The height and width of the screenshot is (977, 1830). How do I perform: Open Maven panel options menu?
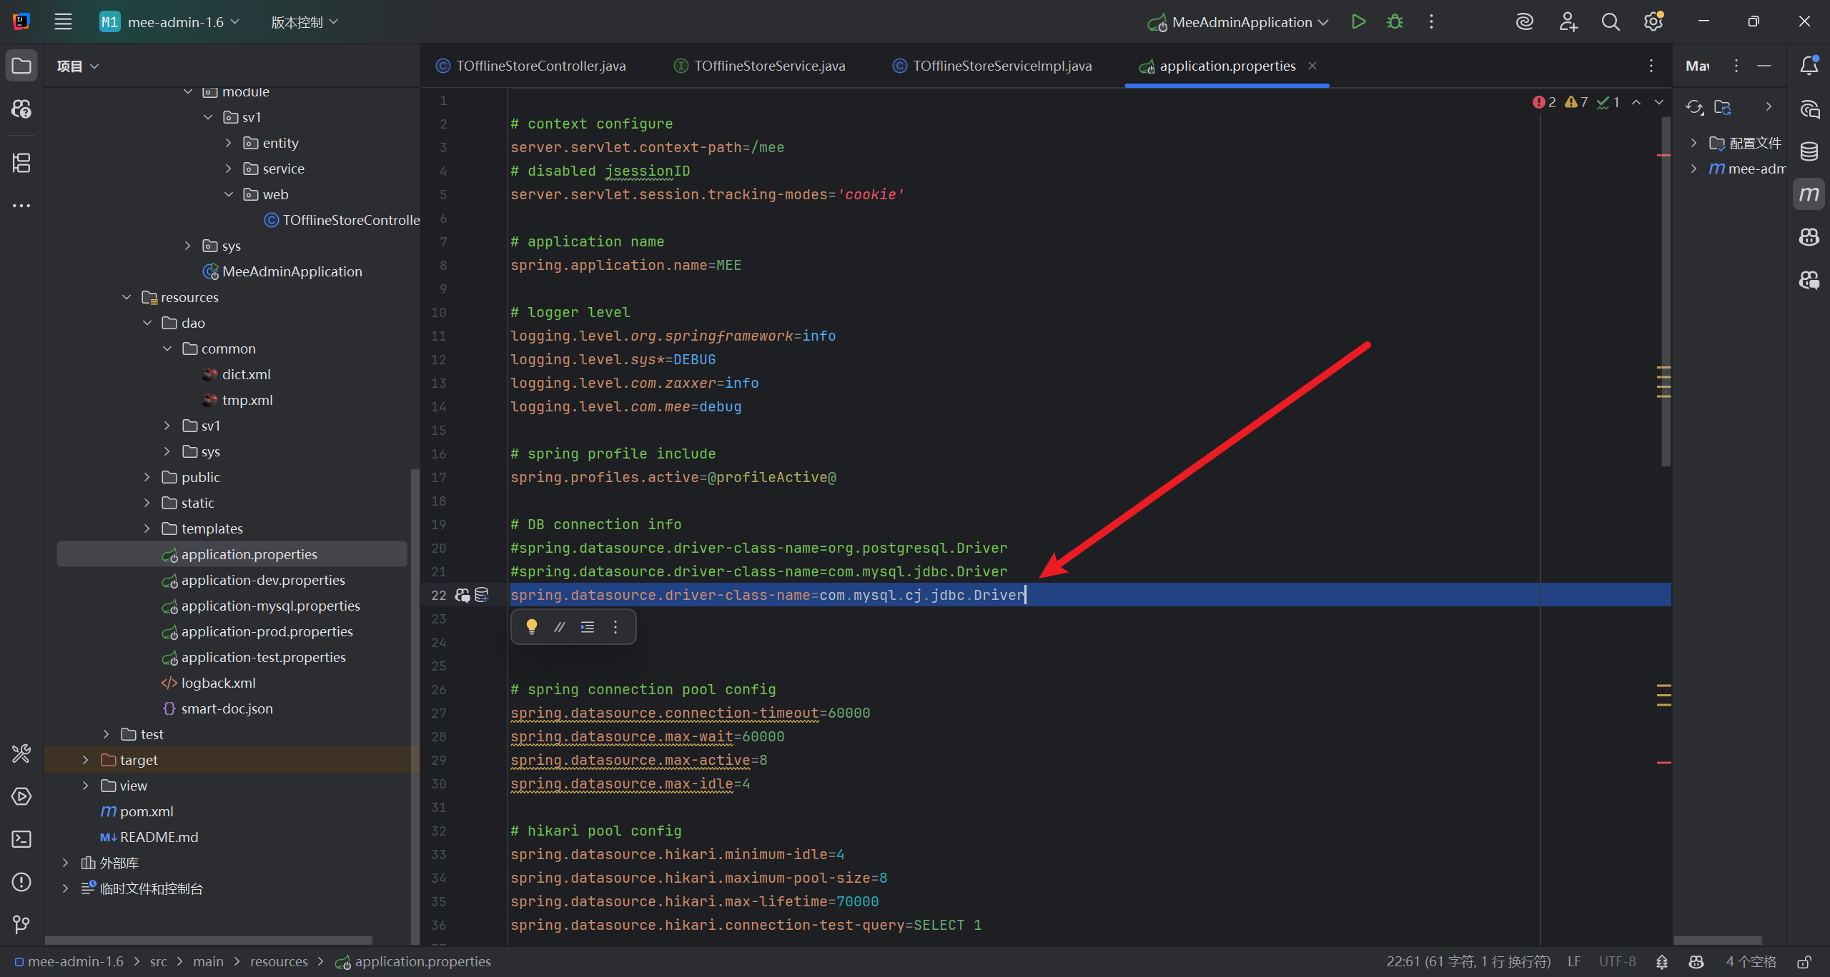point(1736,66)
